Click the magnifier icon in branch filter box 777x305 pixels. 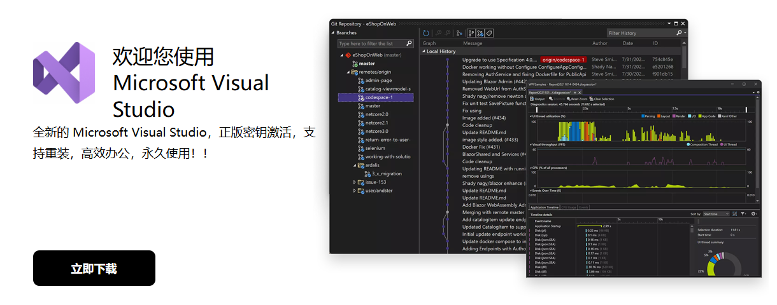pos(409,44)
